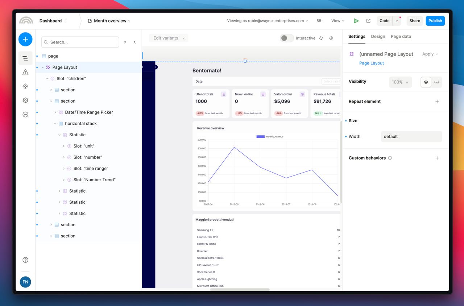This screenshot has height=306, width=464.
Task: Open the outline tree panel icon
Action: tap(25, 58)
